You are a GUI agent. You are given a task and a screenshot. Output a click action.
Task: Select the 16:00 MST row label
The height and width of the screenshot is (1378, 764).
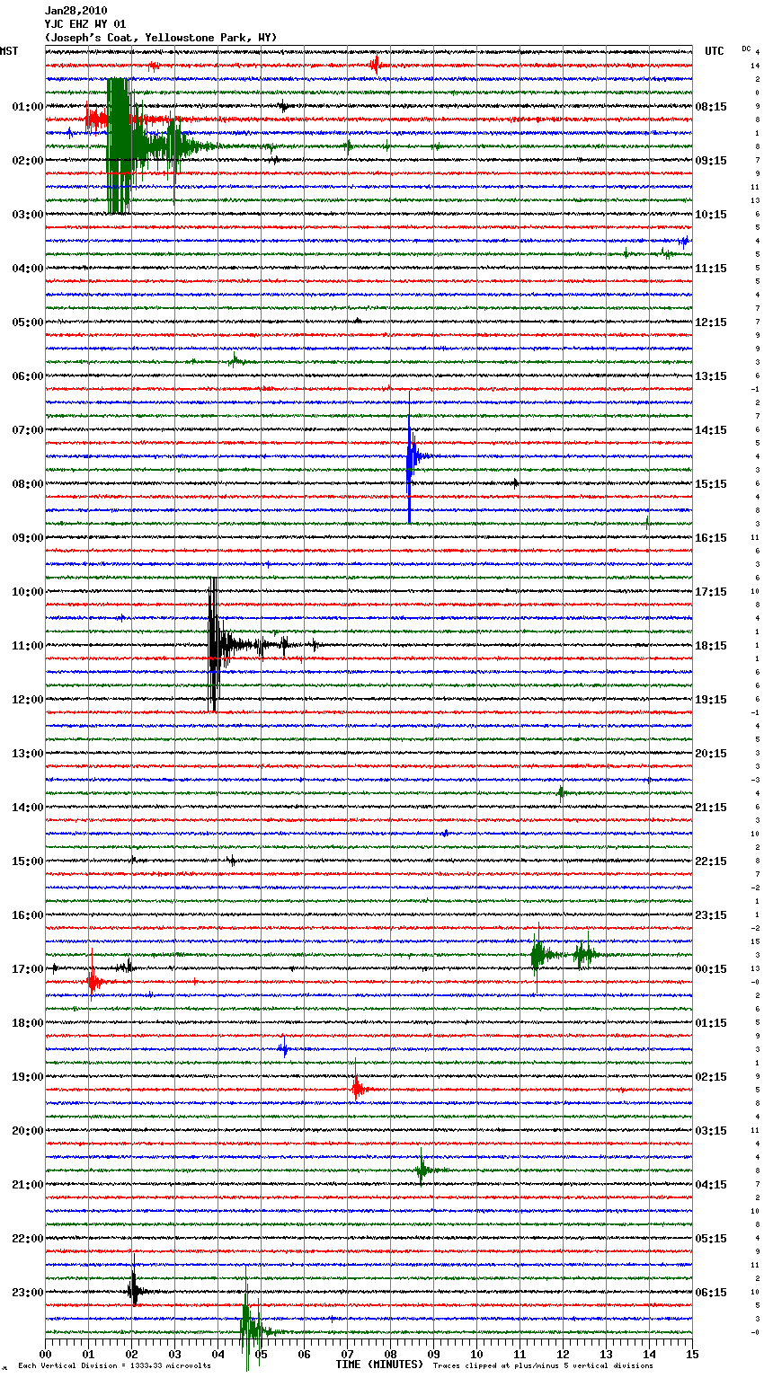tap(28, 915)
